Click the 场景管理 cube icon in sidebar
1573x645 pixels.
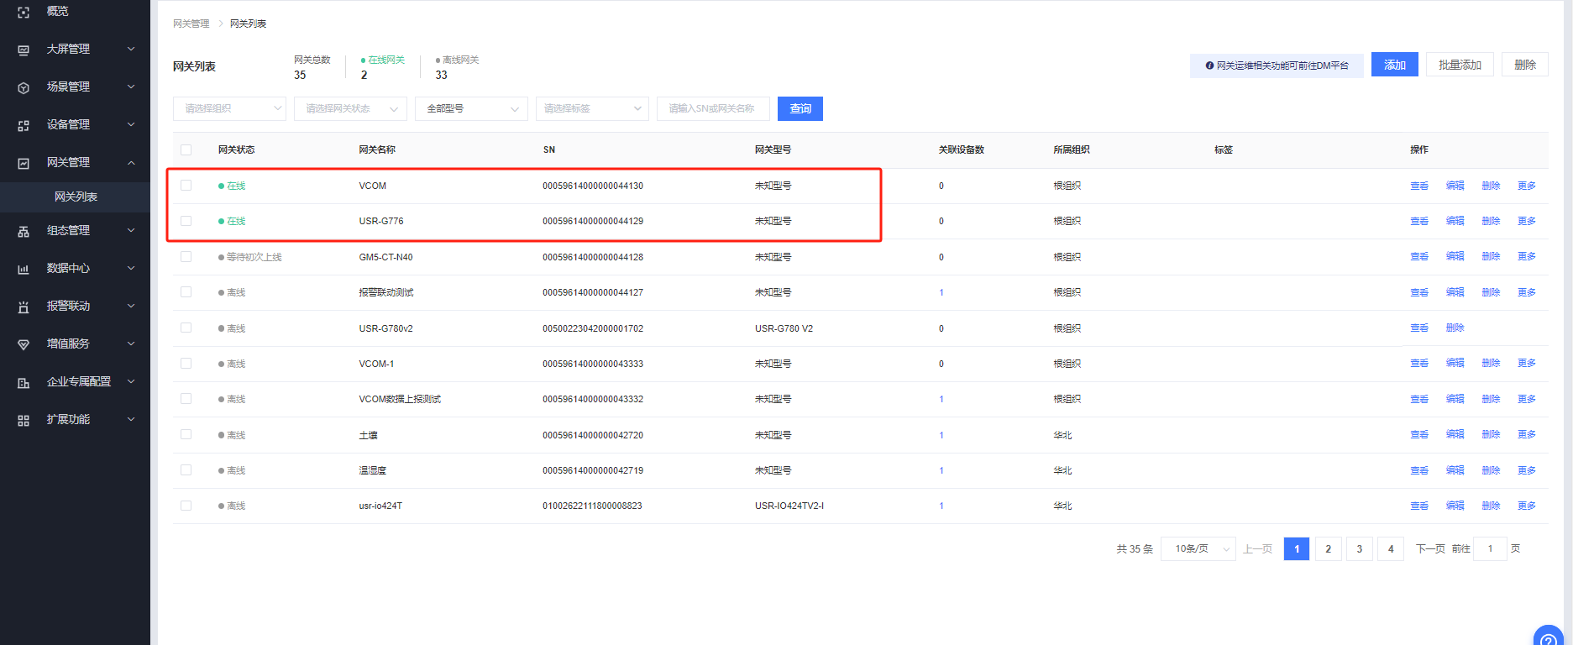point(24,87)
